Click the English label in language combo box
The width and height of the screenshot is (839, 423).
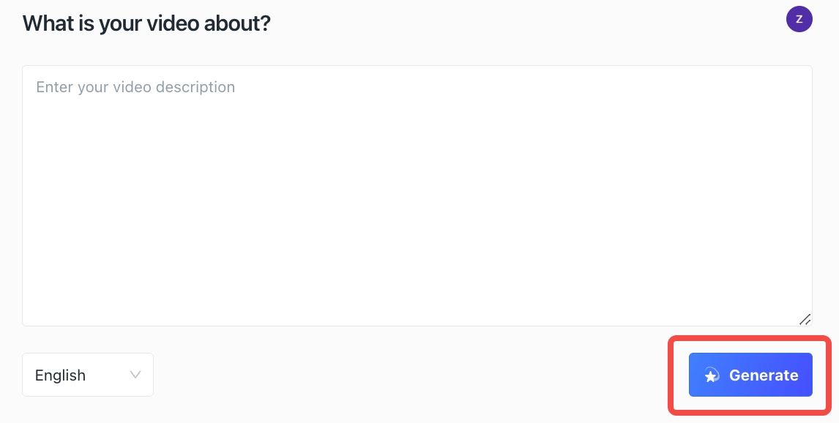click(60, 375)
